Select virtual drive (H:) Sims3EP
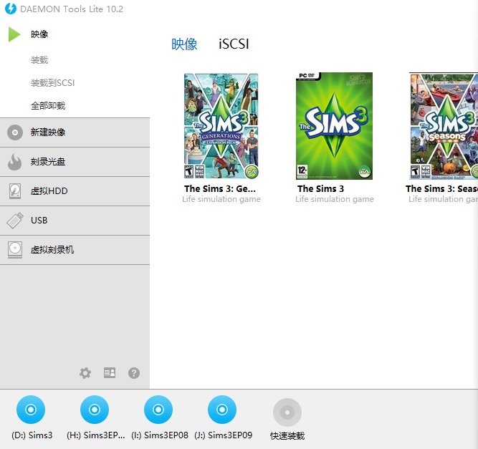 coord(95,410)
